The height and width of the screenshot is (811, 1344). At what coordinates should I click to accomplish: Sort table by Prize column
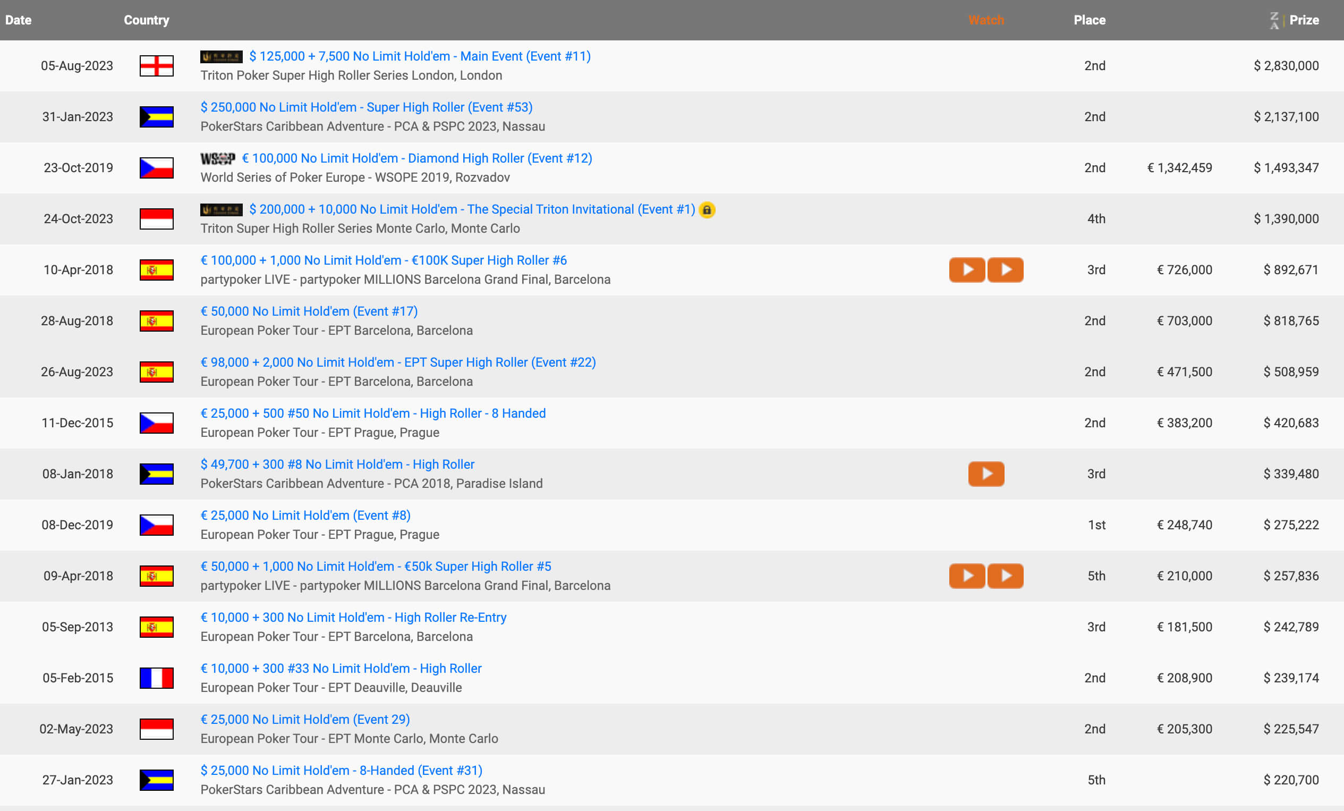tap(1304, 20)
